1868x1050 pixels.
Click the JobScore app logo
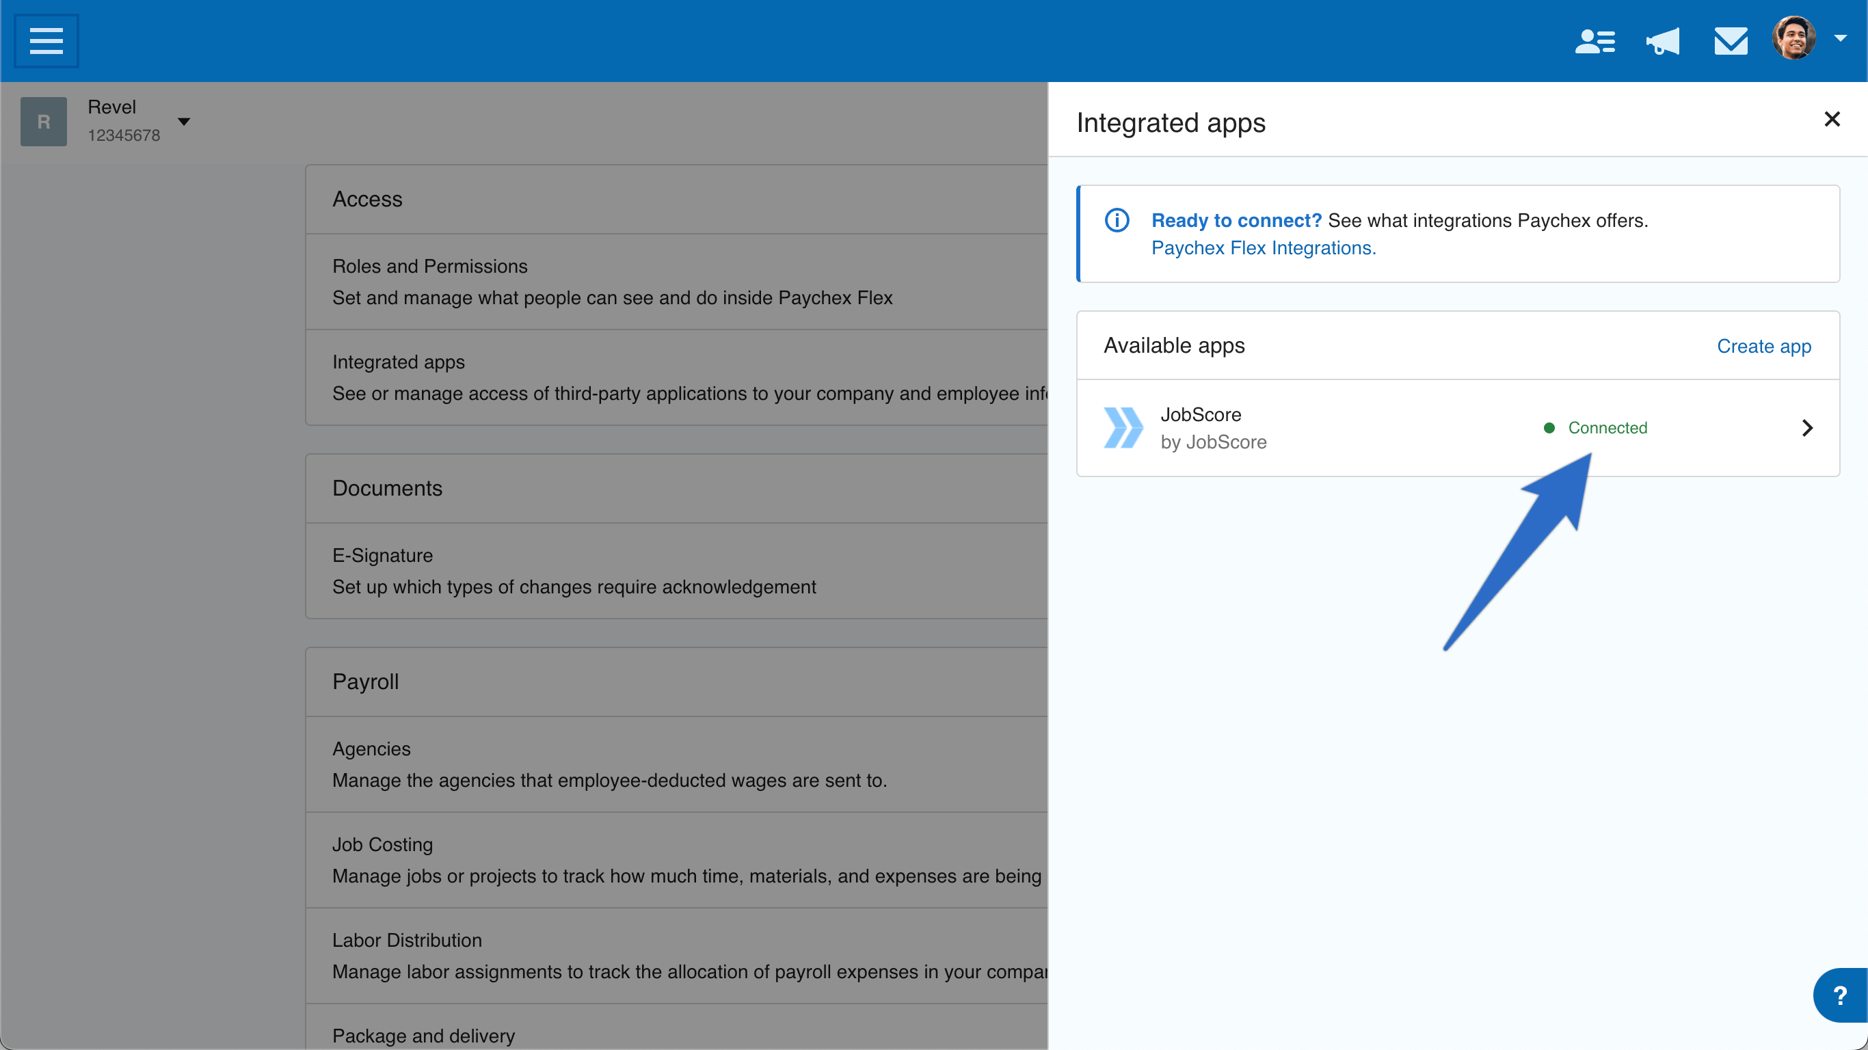click(1123, 428)
